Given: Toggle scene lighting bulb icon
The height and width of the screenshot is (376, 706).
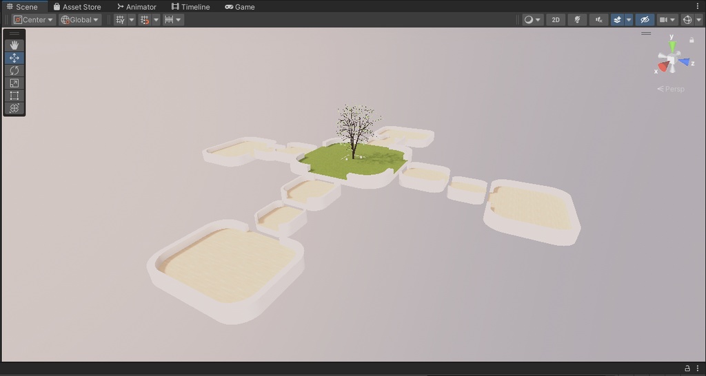Looking at the screenshot, I should pyautogui.click(x=577, y=20).
